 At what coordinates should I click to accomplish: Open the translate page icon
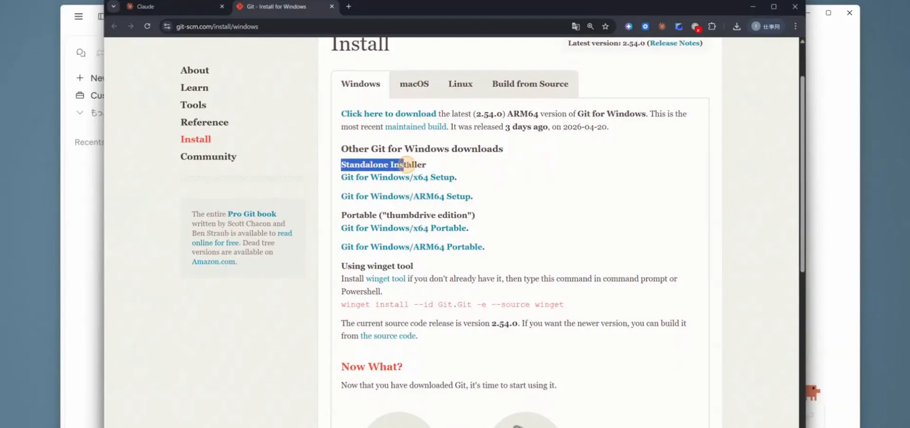click(x=576, y=27)
